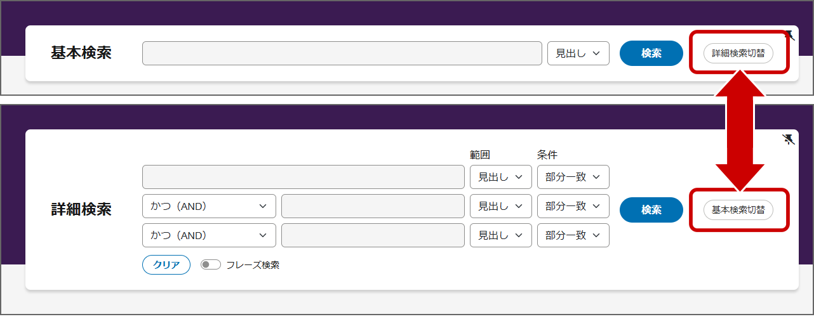Viewport: 814px width, 319px height.
Task: Switch to advanced search with the 詳細検索切替 button
Action: point(738,53)
